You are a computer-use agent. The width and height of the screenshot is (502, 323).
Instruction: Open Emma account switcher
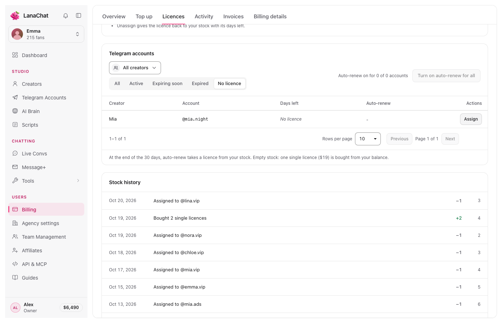(x=46, y=34)
